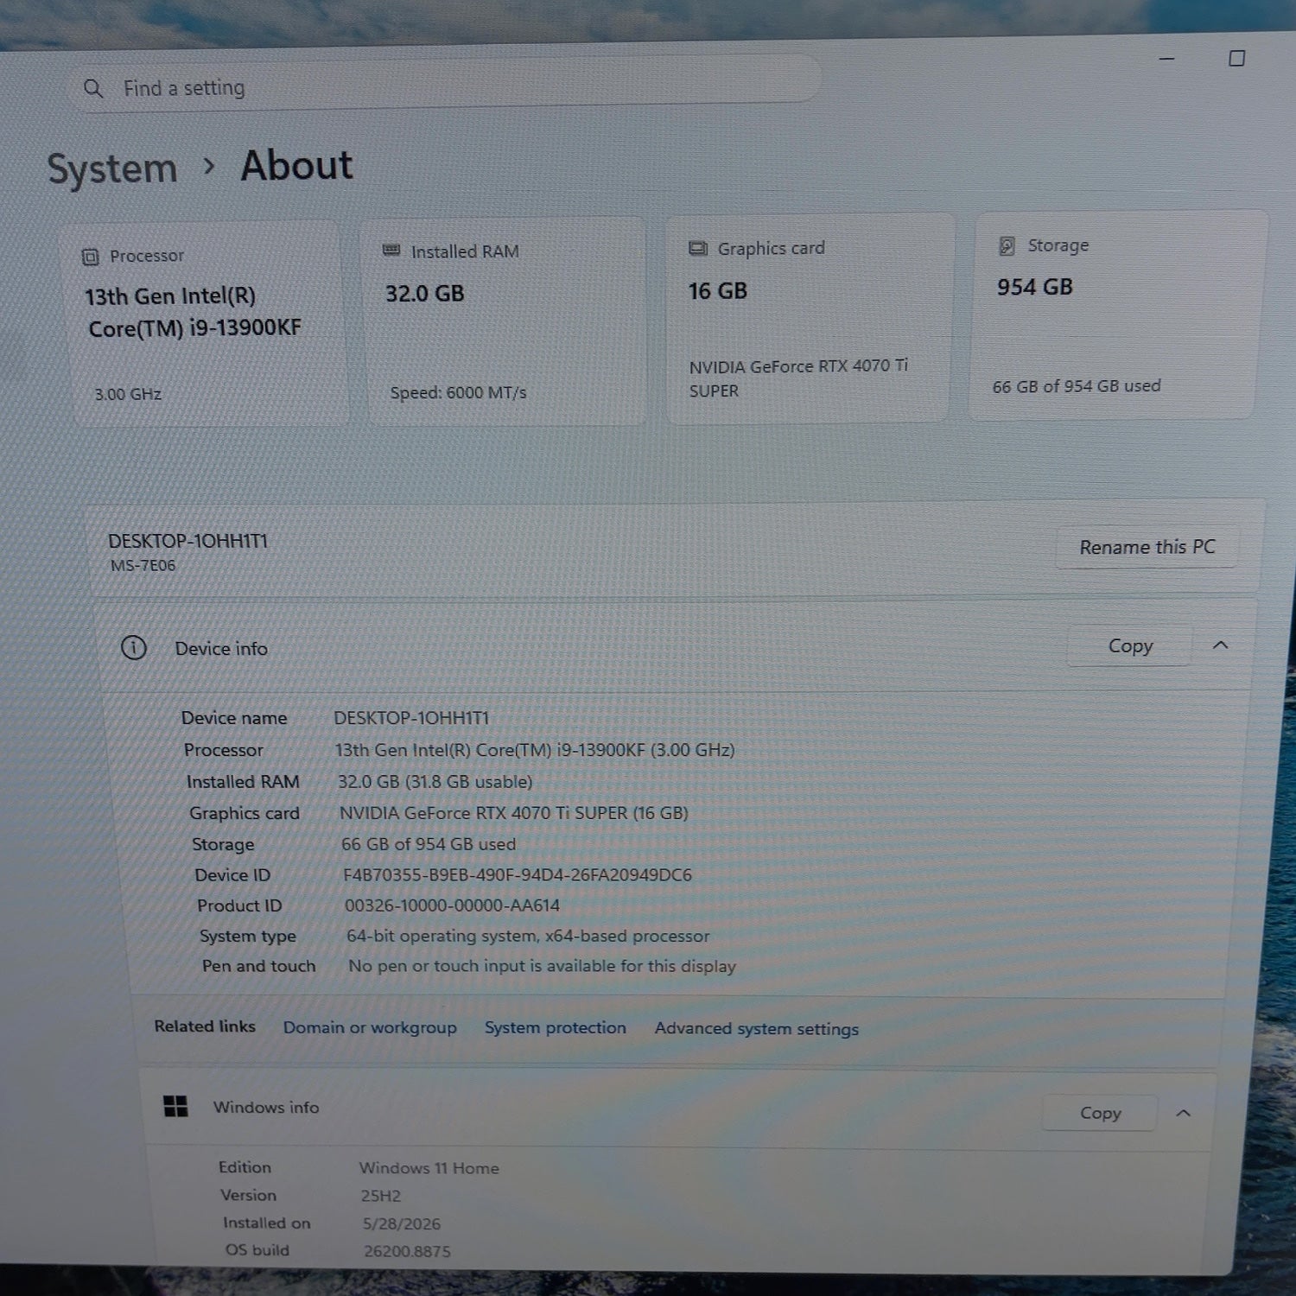Open Advanced system settings link
Screen dimensions: 1296x1296
(757, 1028)
